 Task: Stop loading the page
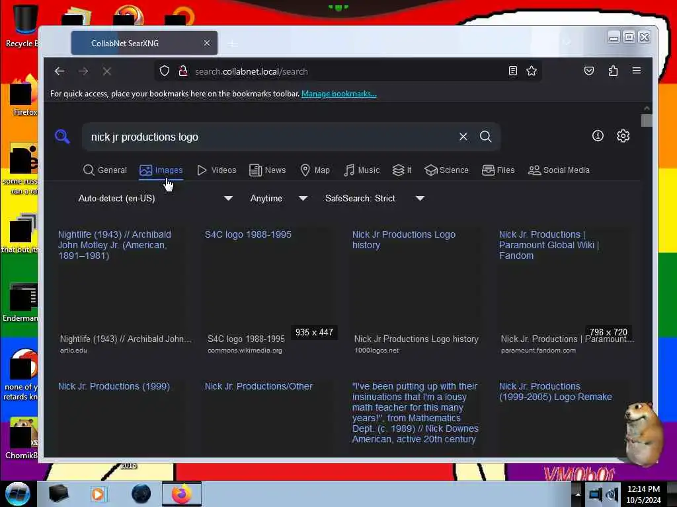pyautogui.click(x=107, y=71)
